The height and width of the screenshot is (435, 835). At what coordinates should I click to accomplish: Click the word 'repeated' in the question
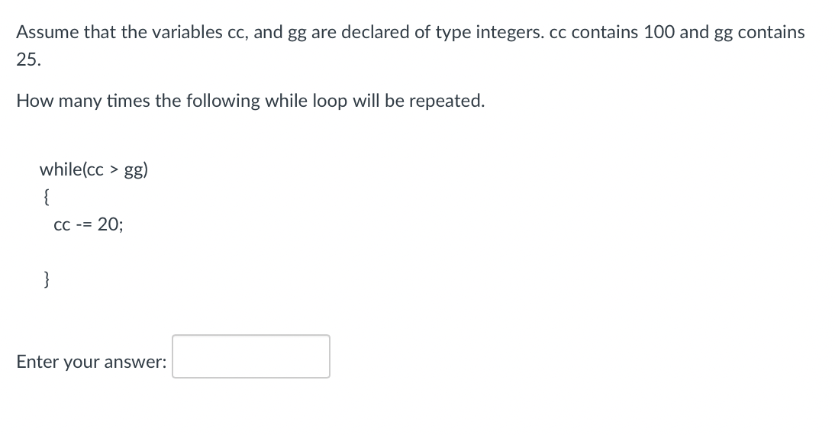(444, 101)
